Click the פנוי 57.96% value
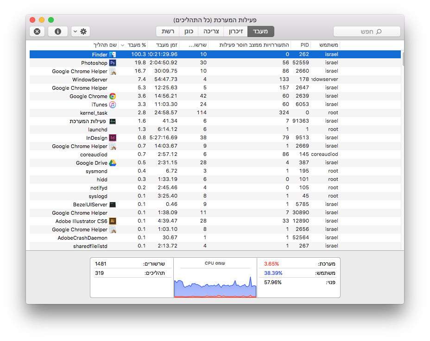 [x=272, y=282]
